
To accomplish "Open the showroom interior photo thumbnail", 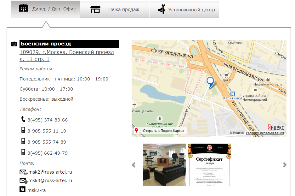I will point(164,165).
